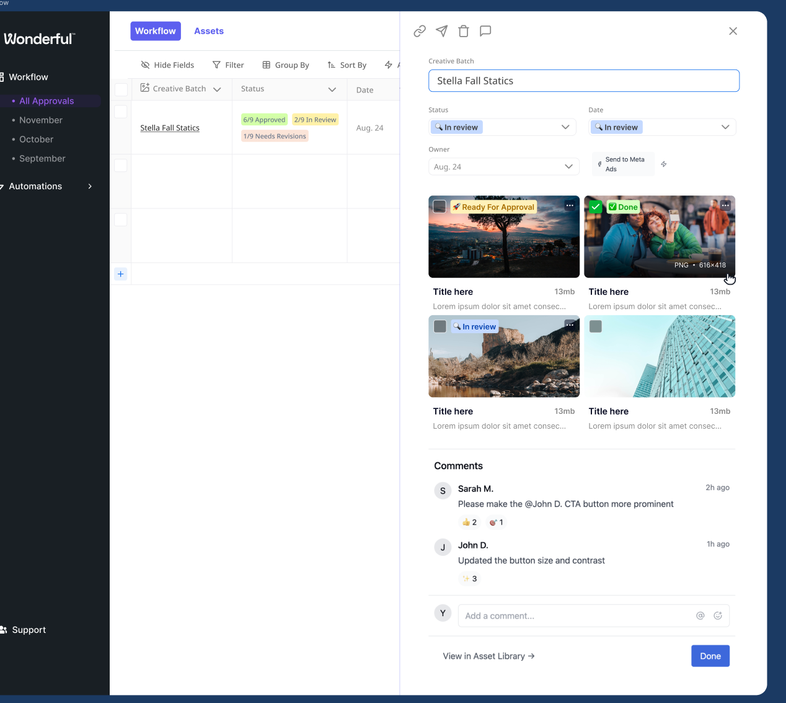The image size is (786, 703).
Task: Click the Add a comment input field
Action: point(576,616)
